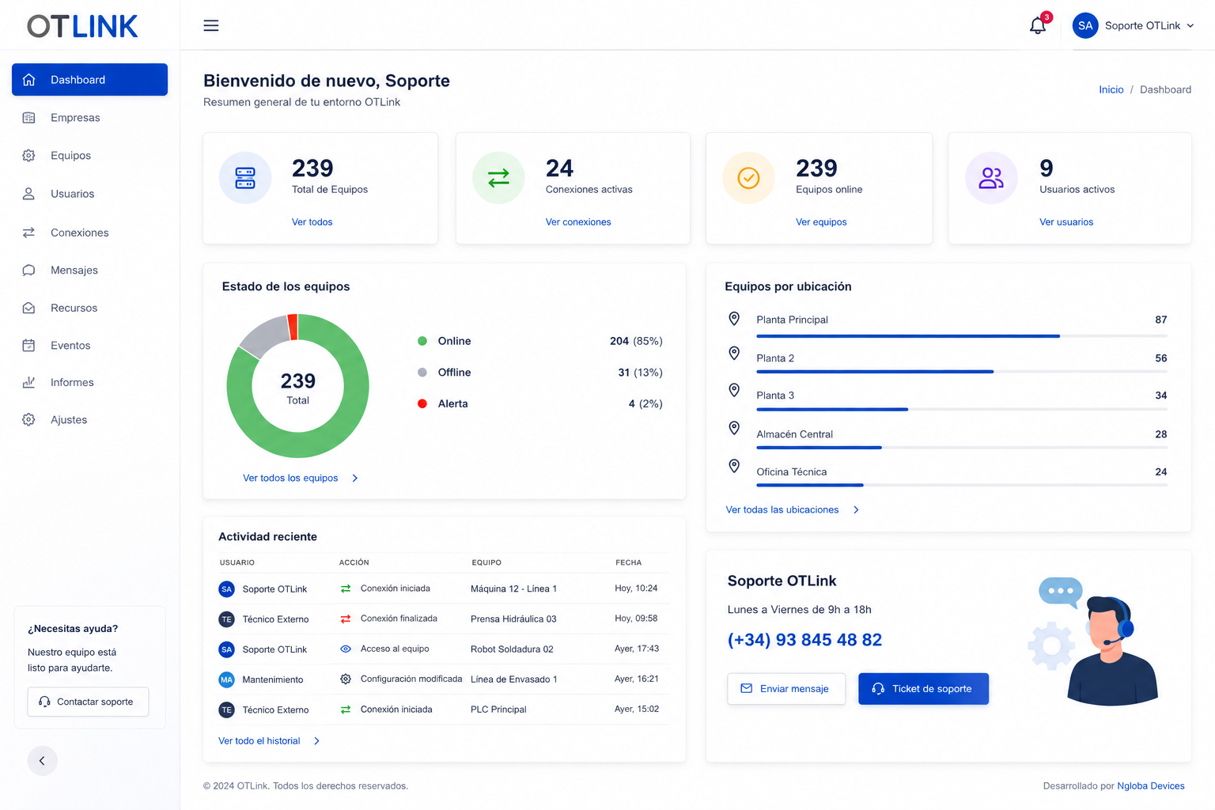Open Mensajes in the sidebar
The width and height of the screenshot is (1215, 810).
coord(74,270)
